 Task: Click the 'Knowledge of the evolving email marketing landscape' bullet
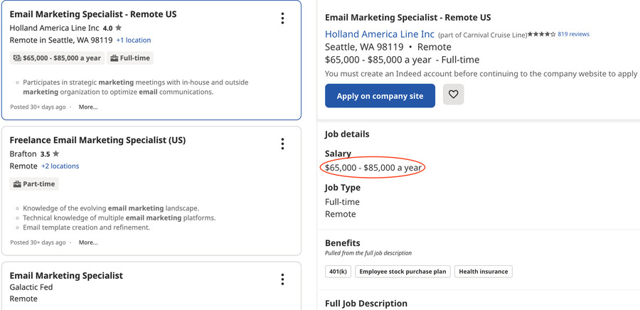111,208
